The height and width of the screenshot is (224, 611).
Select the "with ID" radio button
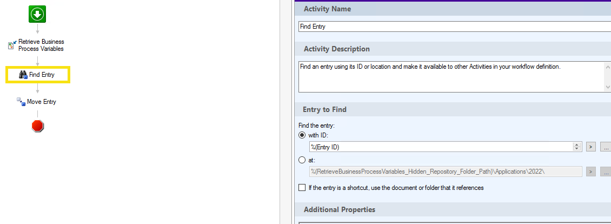click(302, 135)
